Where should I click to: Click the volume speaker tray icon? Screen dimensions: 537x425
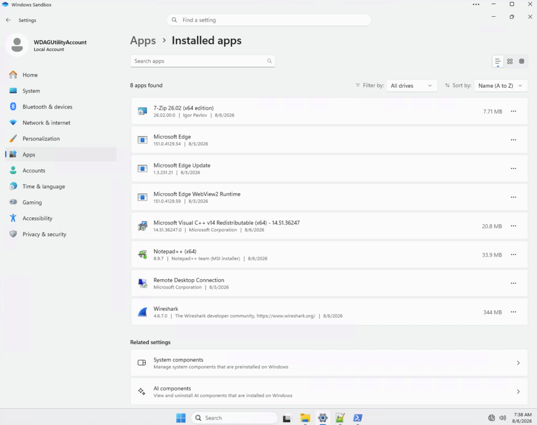(502, 418)
